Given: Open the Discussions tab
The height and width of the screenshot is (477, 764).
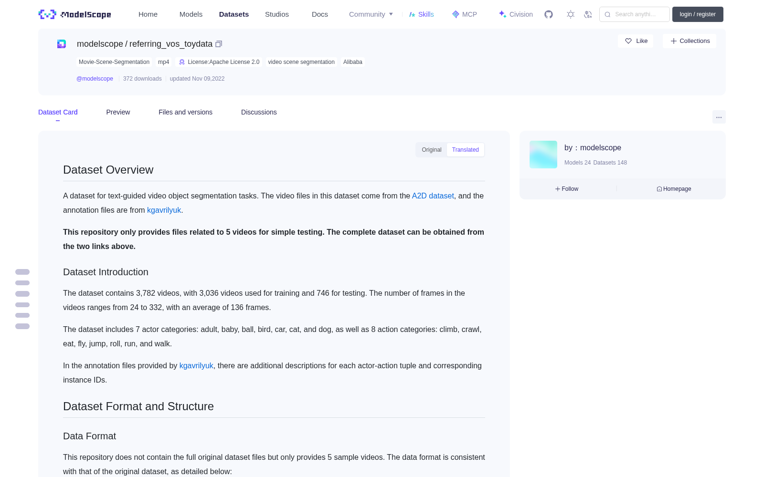Looking at the screenshot, I should [x=259, y=112].
